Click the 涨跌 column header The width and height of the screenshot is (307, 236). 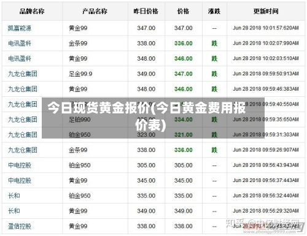214,11
